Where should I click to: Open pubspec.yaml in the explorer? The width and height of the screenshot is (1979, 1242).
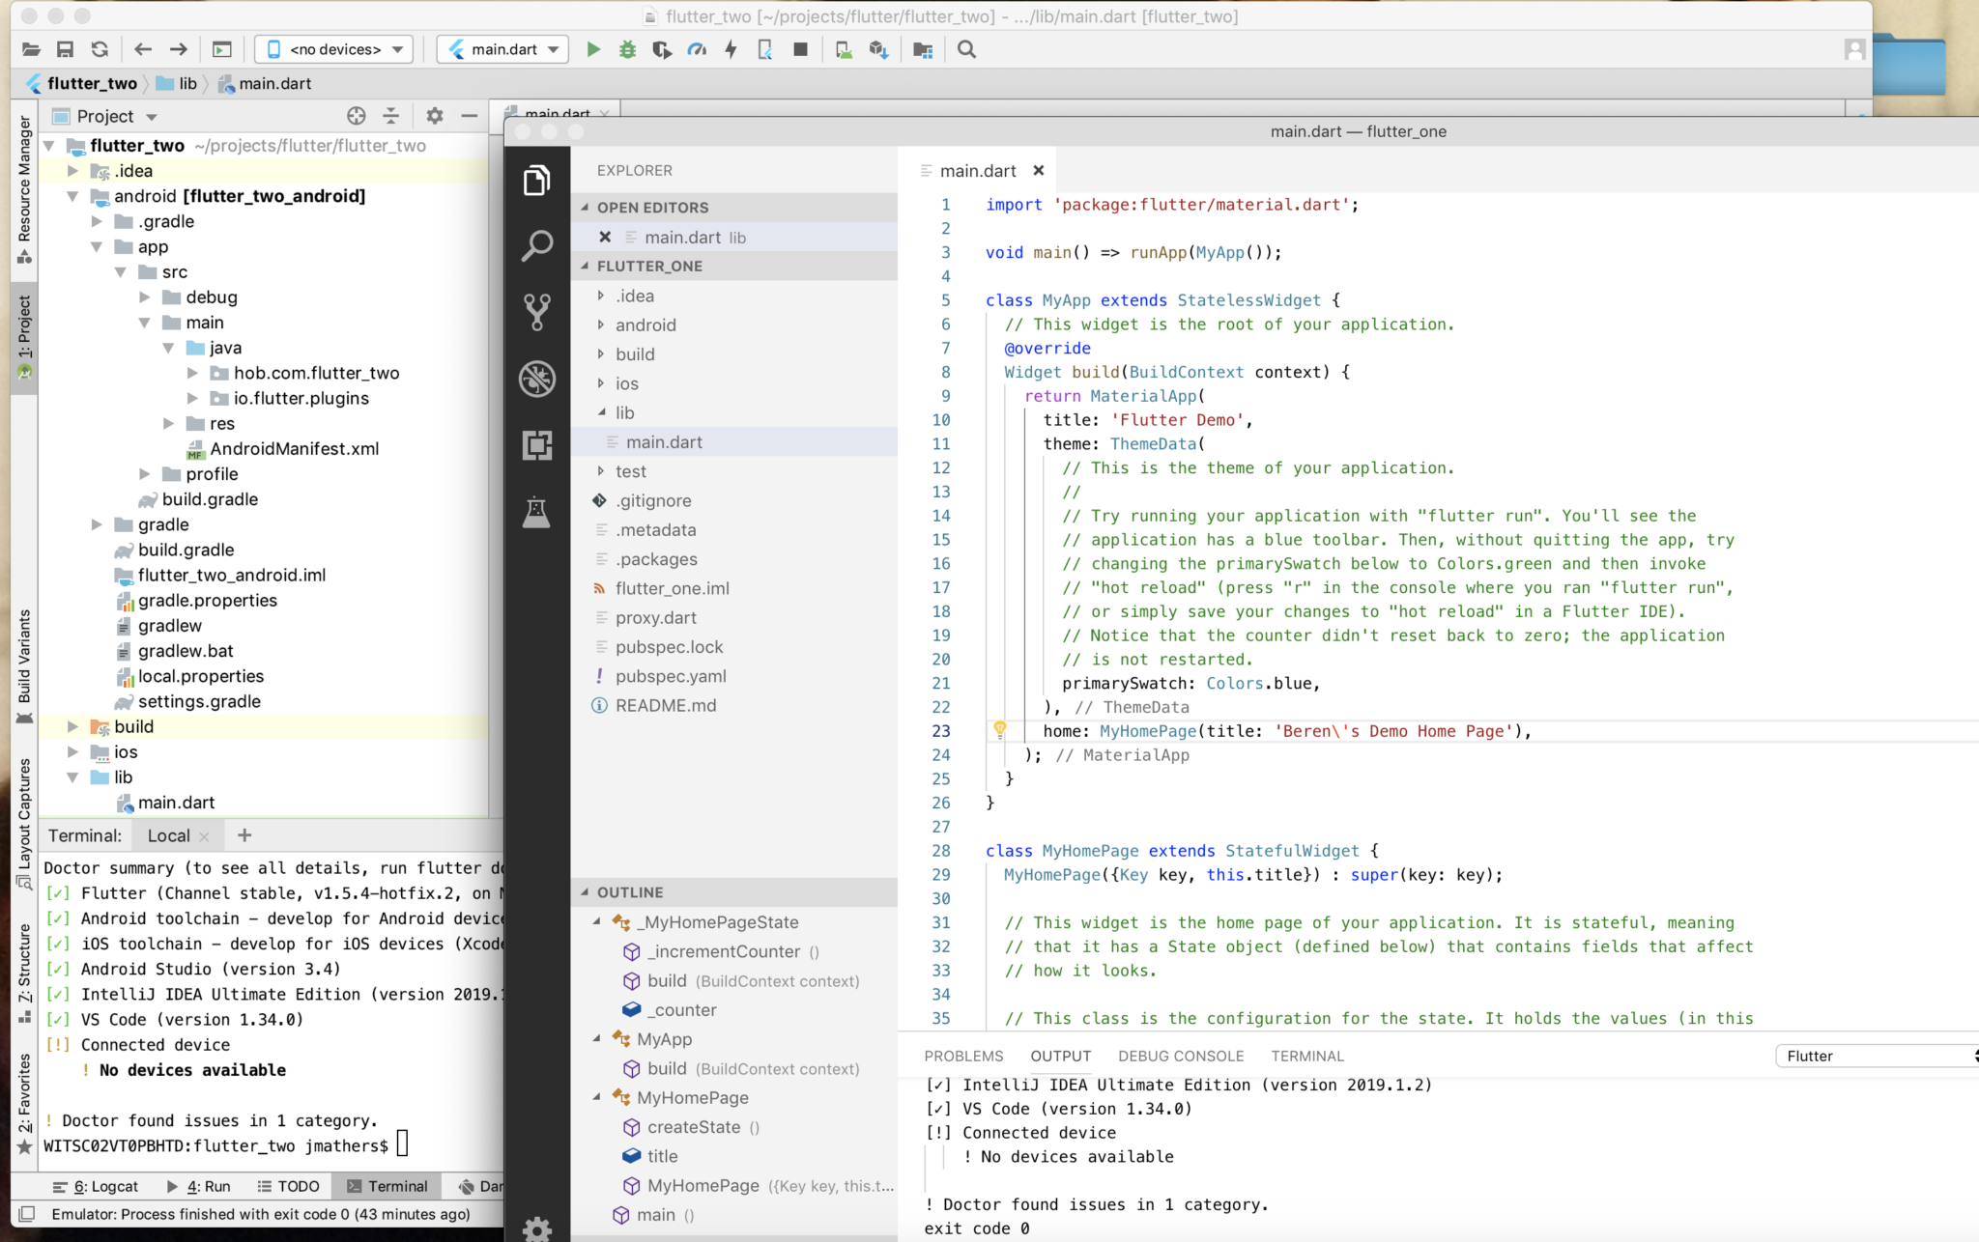[671, 676]
